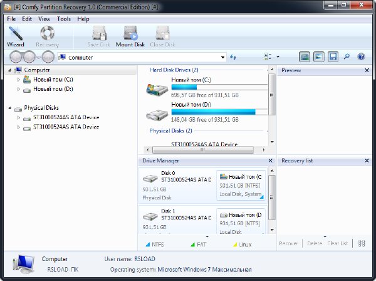Click the '148,04 GB free of 931,51 GB' text
The image size is (376, 281).
tap(205, 120)
